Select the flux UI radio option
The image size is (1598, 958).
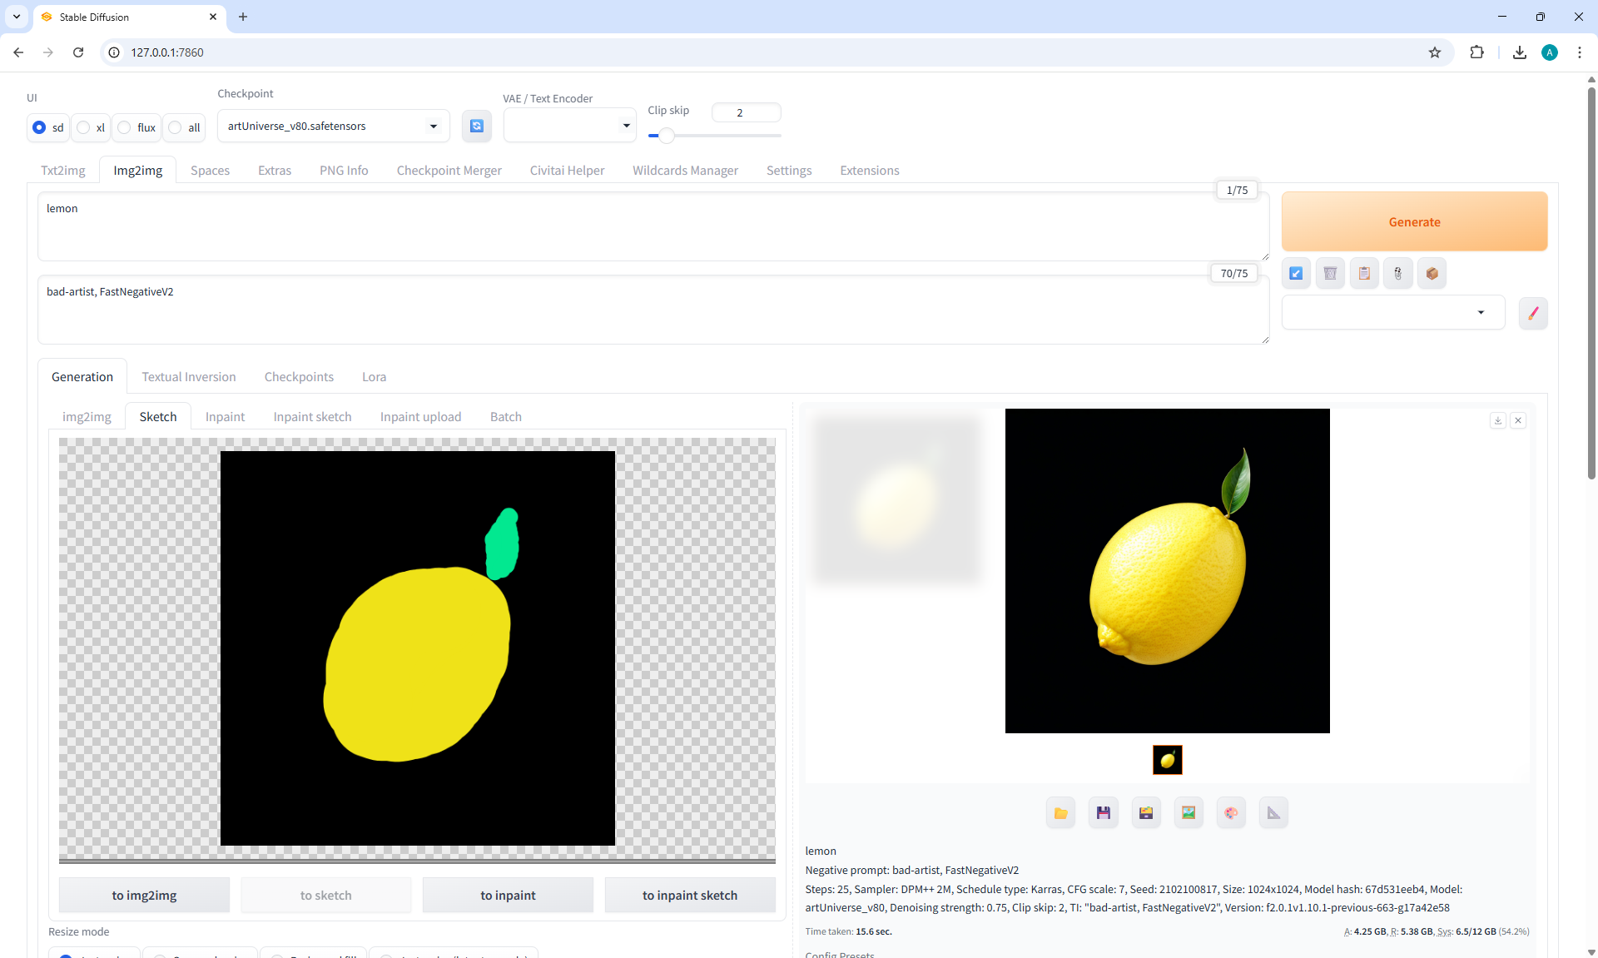click(125, 127)
